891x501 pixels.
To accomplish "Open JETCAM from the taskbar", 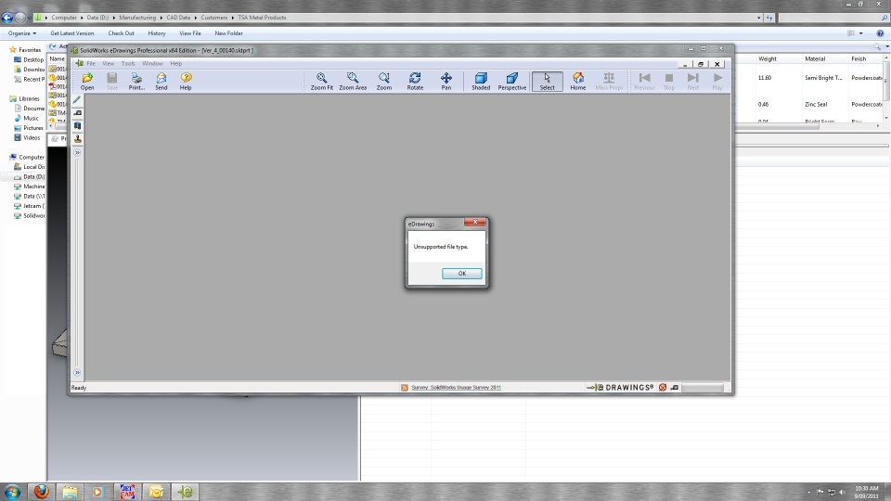I will coord(127,492).
